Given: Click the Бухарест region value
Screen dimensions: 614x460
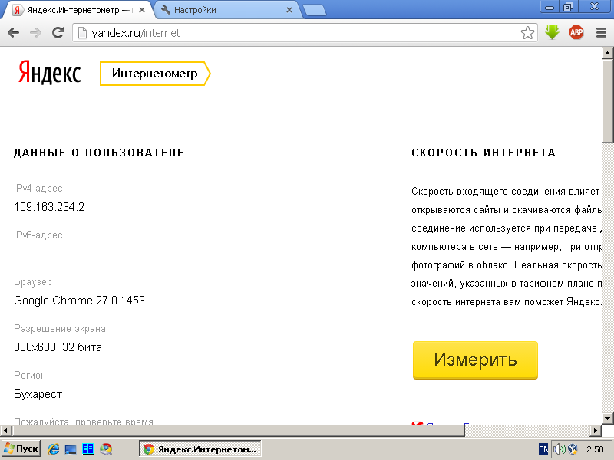Looking at the screenshot, I should [x=38, y=394].
